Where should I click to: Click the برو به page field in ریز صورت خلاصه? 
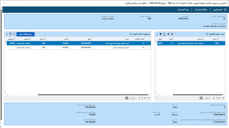coord(132,98)
